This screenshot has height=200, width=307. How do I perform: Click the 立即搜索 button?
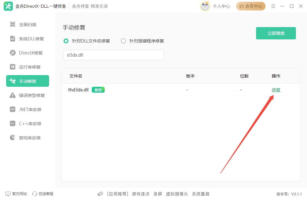pos(276,33)
